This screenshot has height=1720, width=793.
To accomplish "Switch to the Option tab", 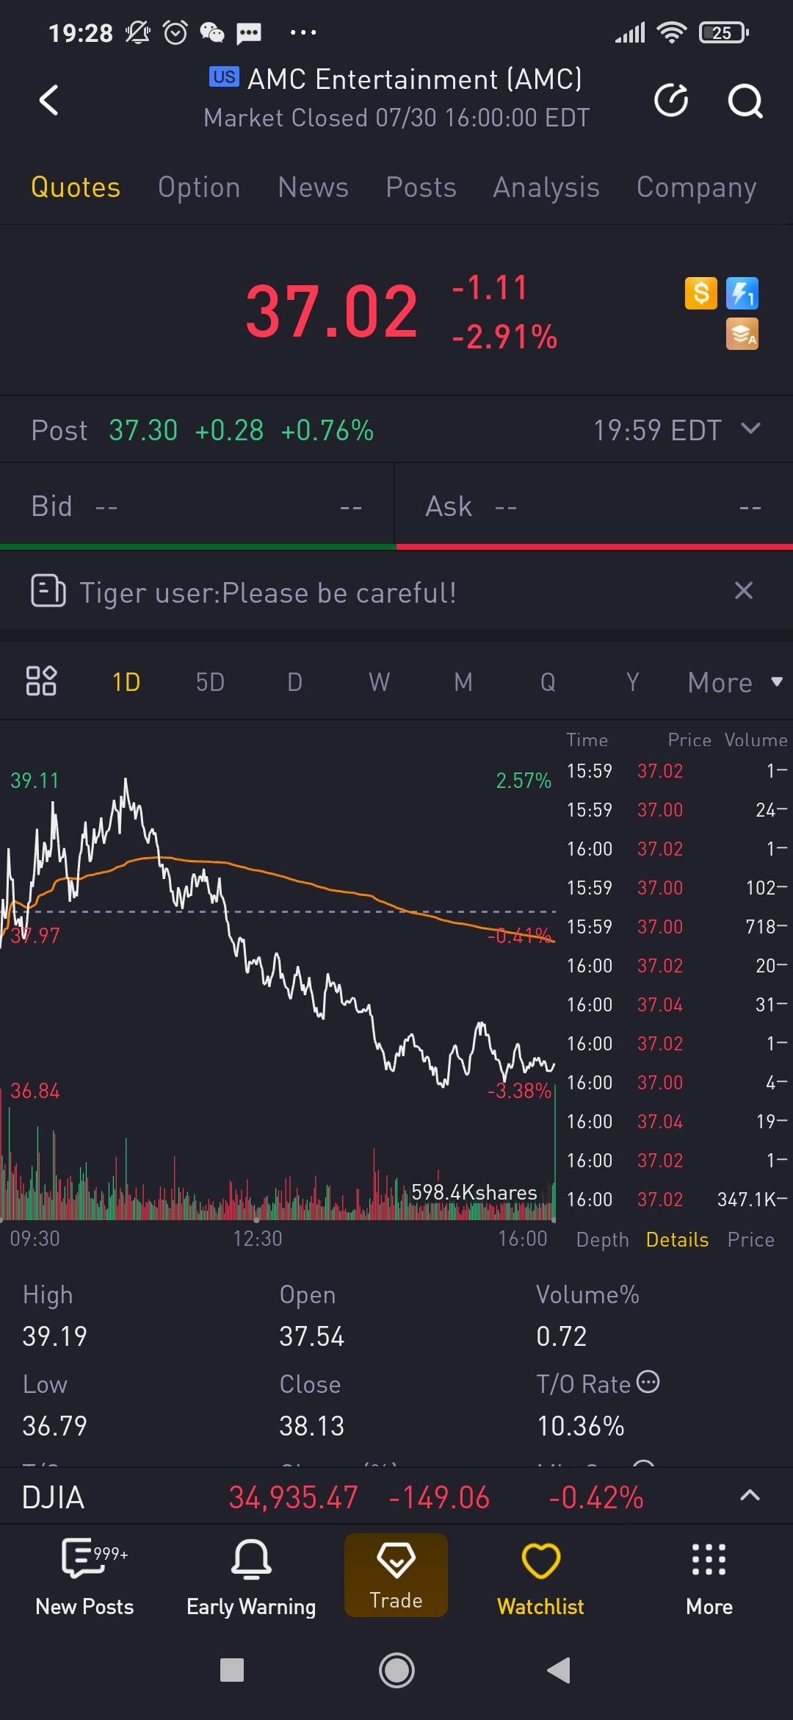I will click(x=199, y=187).
